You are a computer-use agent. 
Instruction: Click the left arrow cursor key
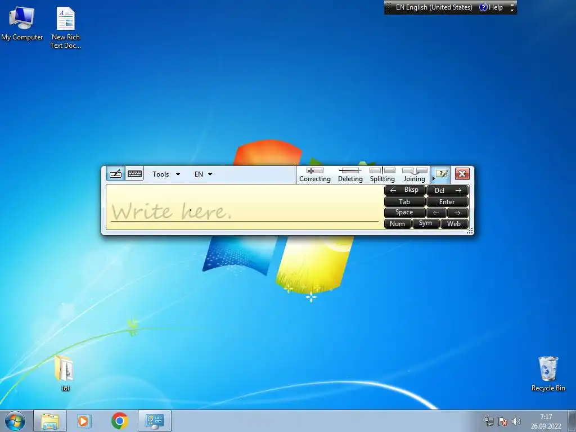tap(436, 212)
